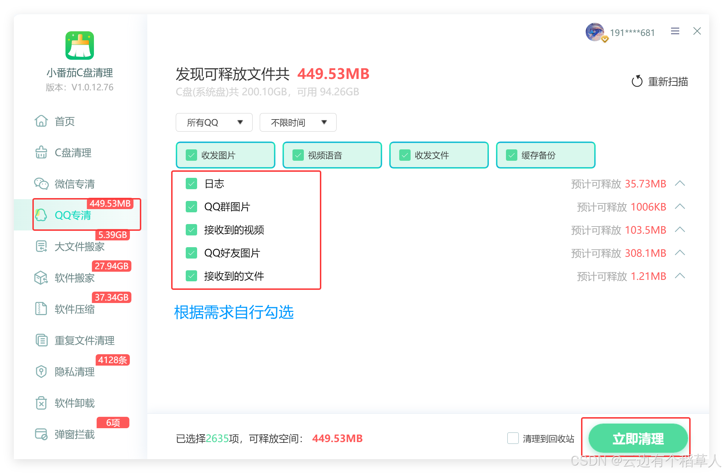The height and width of the screenshot is (473, 723).
Task: Uncheck the 日志 checkbox
Action: pos(191,184)
